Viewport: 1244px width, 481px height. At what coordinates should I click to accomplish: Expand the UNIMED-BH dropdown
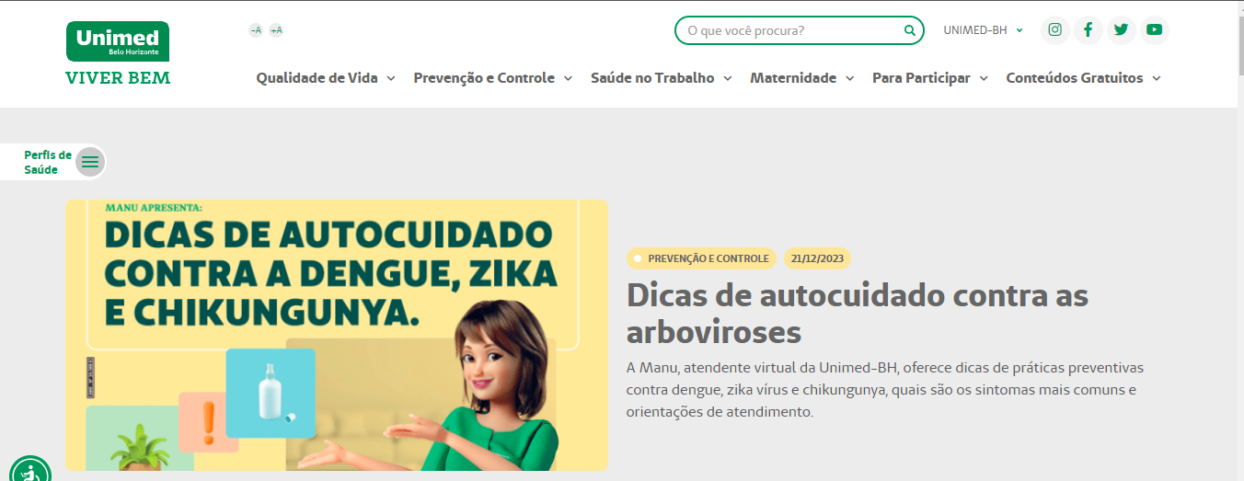coord(984,30)
